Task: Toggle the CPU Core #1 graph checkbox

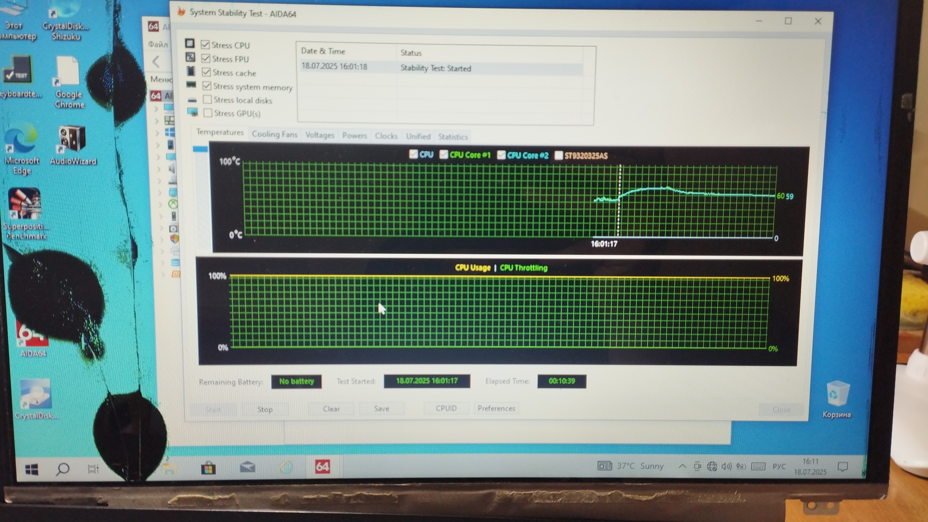Action: [x=444, y=155]
